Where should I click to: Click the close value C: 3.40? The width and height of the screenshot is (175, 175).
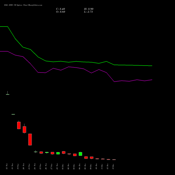point(61,9)
